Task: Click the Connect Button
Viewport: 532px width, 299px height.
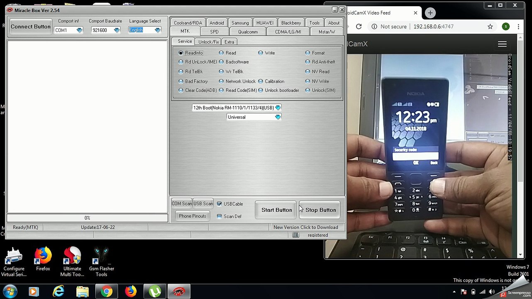Action: [30, 27]
